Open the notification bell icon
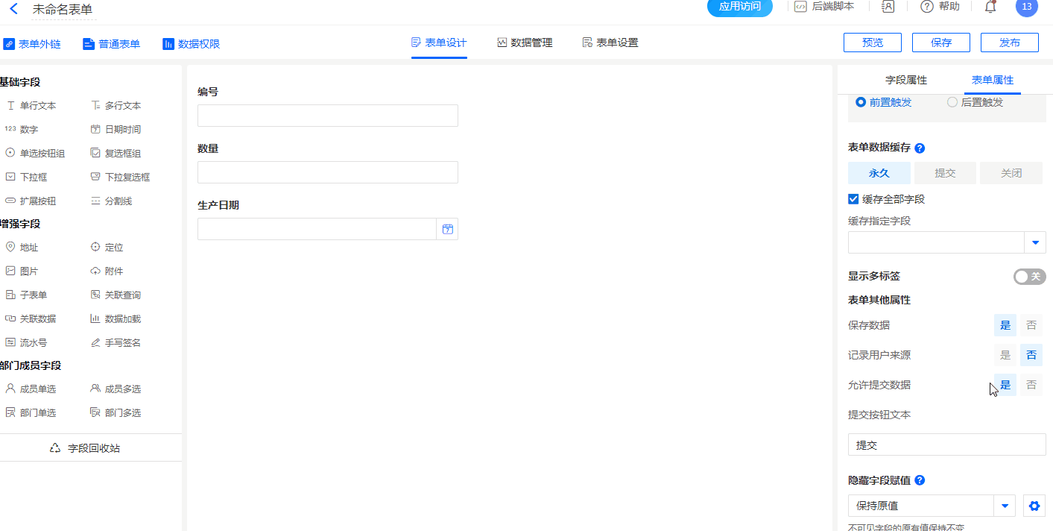 pos(990,7)
